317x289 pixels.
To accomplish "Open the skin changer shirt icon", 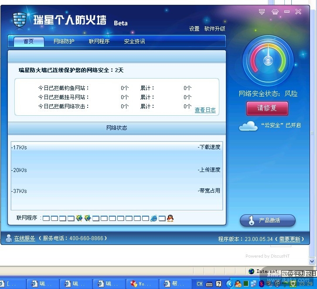I will [x=275, y=12].
